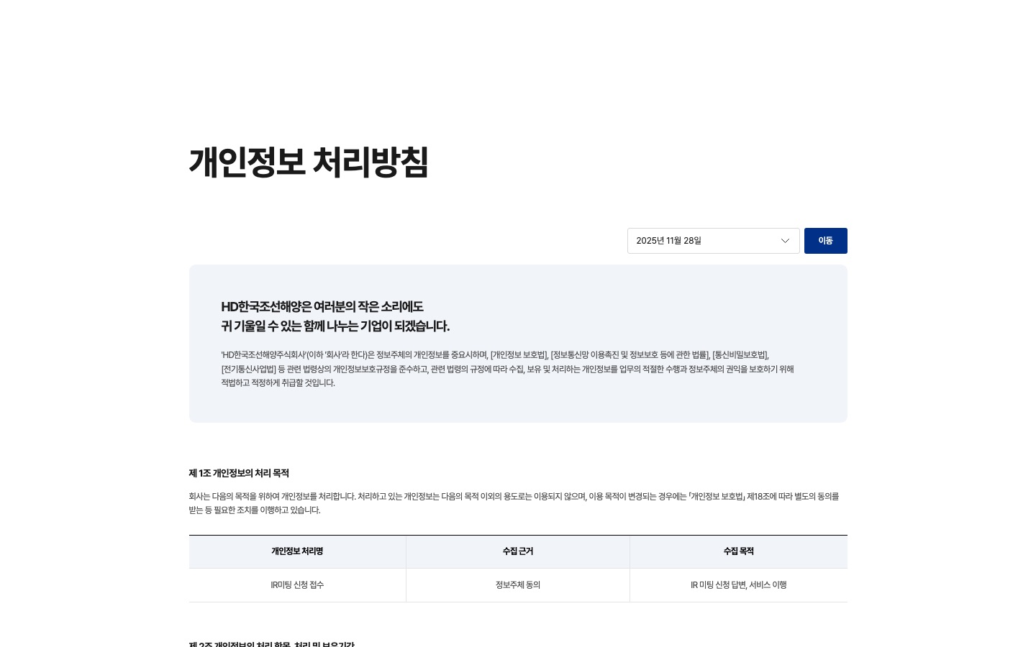Click the 제 1조 개인정보의 처리 목적 heading
Image resolution: width=1036 pixels, height=647 pixels.
[x=239, y=473]
